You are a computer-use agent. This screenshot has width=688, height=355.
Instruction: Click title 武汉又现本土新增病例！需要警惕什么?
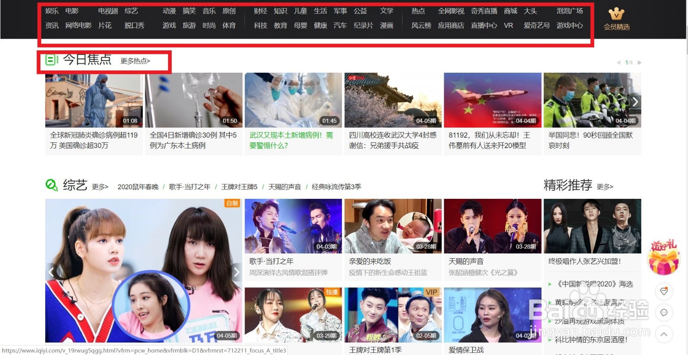[291, 140]
